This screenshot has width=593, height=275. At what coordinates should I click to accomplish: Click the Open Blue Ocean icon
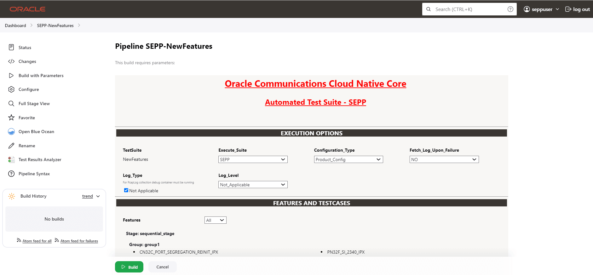coord(11,132)
